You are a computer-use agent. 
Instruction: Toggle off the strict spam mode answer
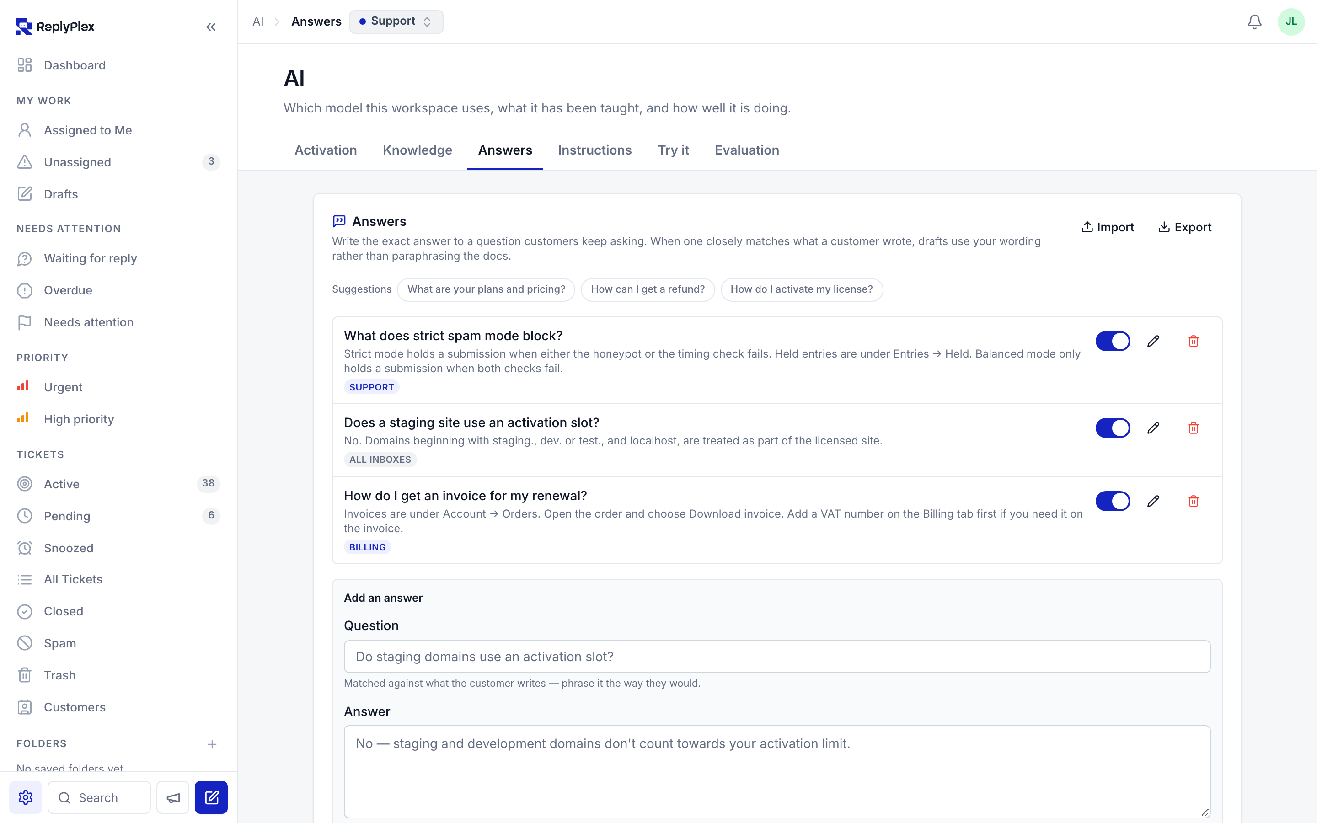coord(1113,341)
